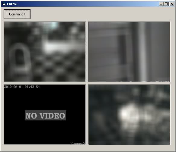Click the overlay text at top-right feed corner
Viewport: 176px width, 152px height.
(x=163, y=81)
